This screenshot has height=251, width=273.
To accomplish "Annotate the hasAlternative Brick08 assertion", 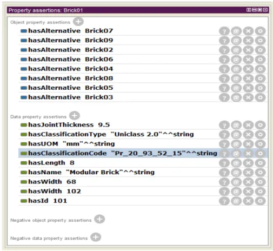I will [236, 78].
